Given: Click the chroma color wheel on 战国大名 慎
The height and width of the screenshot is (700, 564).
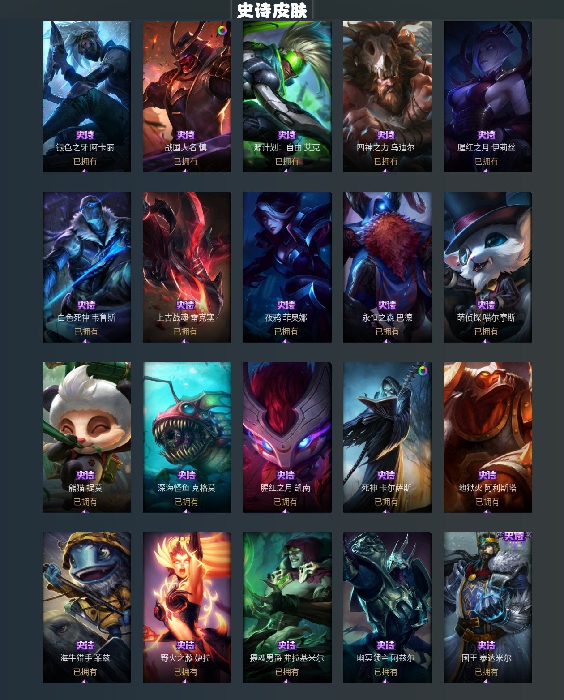Looking at the screenshot, I should click(222, 30).
